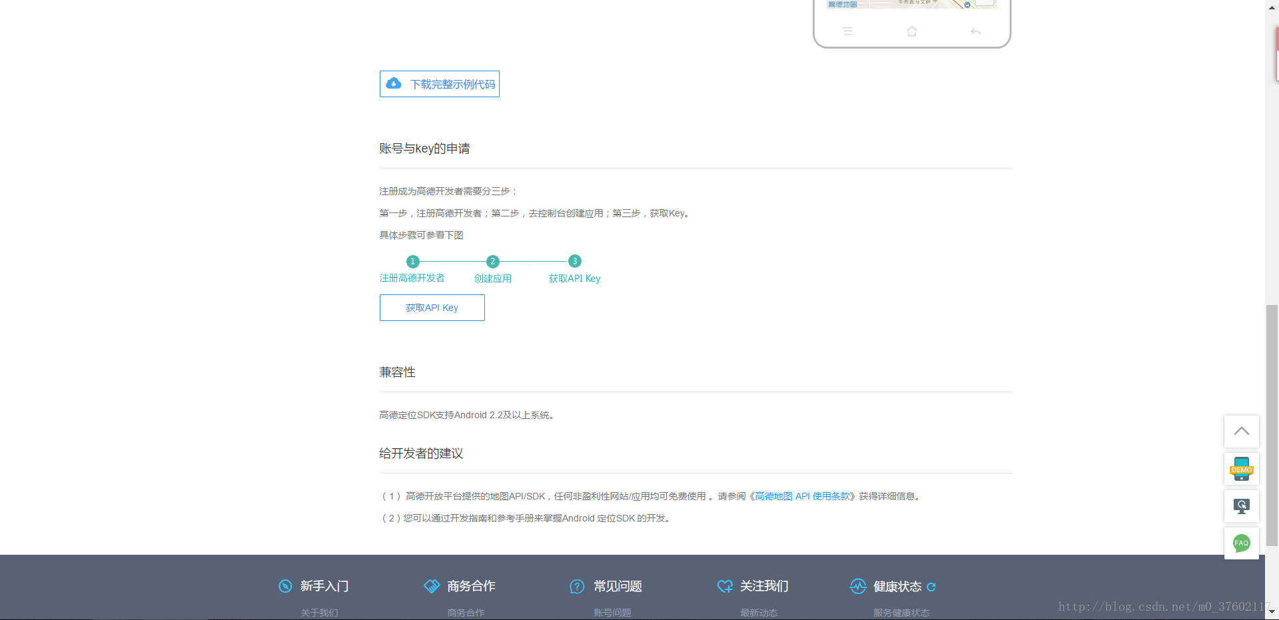This screenshot has width=1279, height=620.
Task: Open the 账号问题 footer link
Action: [612, 613]
